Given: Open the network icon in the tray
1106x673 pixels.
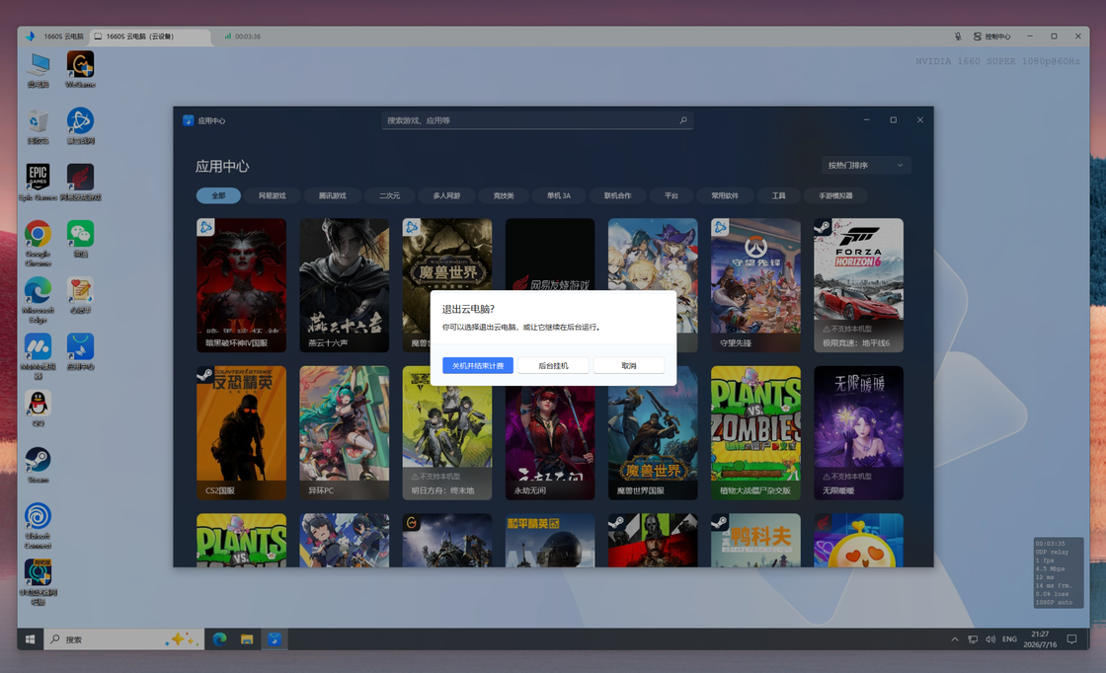Looking at the screenshot, I should pos(973,639).
